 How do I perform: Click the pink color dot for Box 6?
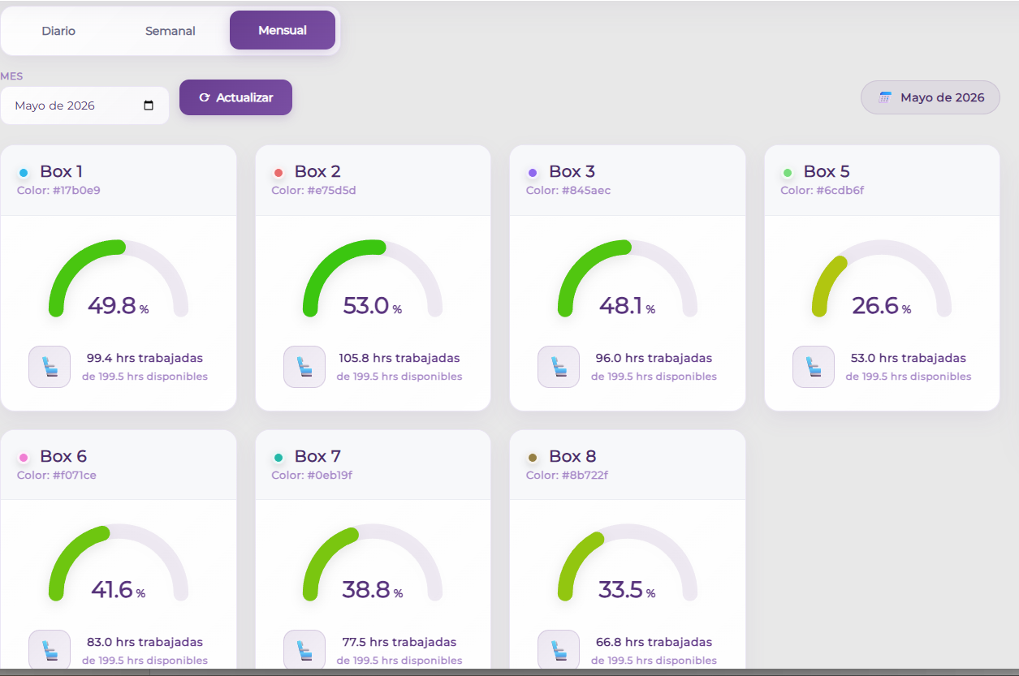point(24,458)
